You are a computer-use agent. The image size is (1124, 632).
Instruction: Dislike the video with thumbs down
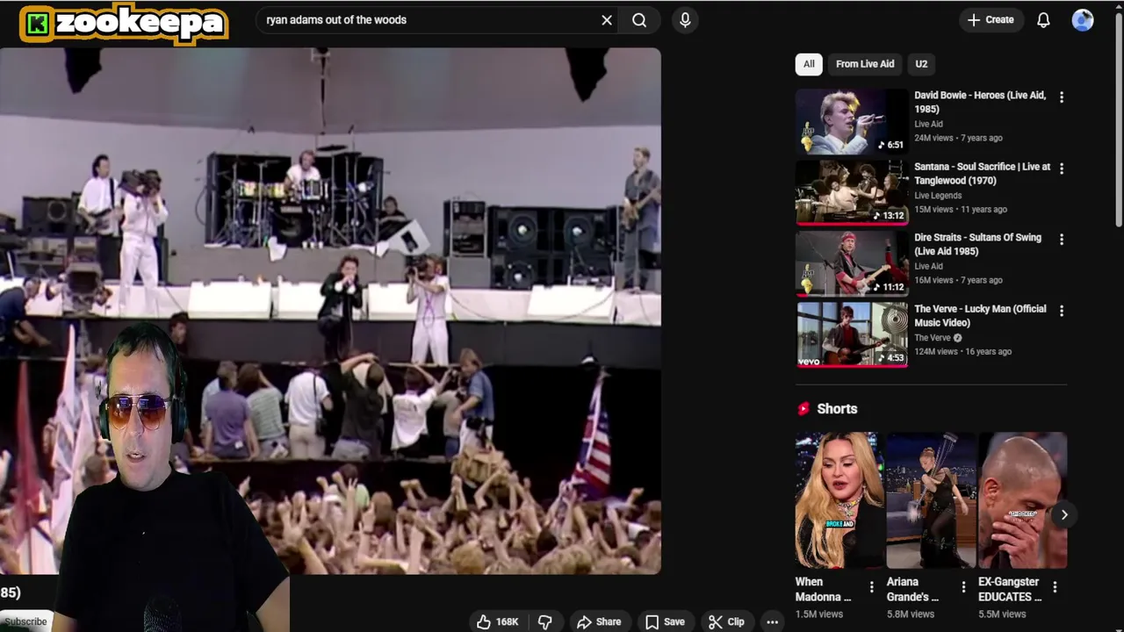(545, 621)
